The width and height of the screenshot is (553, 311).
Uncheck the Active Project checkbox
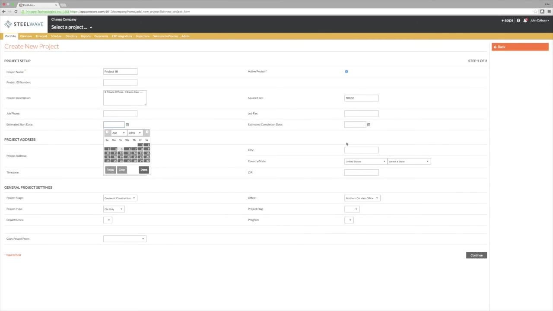coord(346,71)
